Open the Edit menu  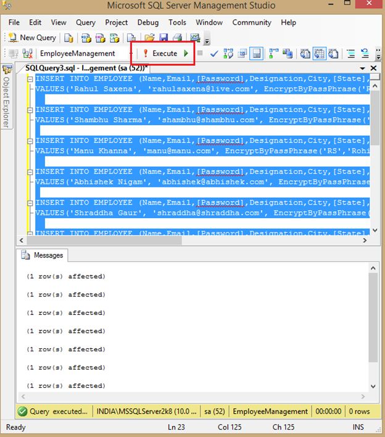point(35,22)
